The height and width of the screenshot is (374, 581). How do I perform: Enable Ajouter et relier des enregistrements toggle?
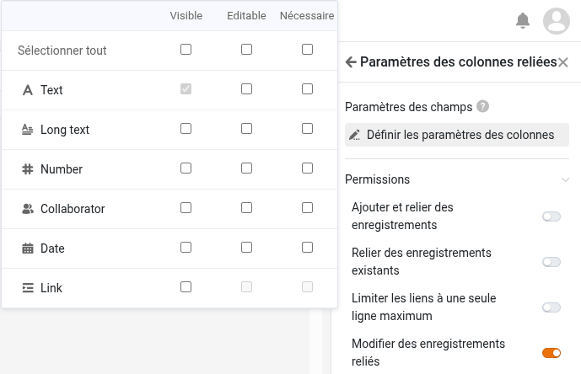coord(551,216)
